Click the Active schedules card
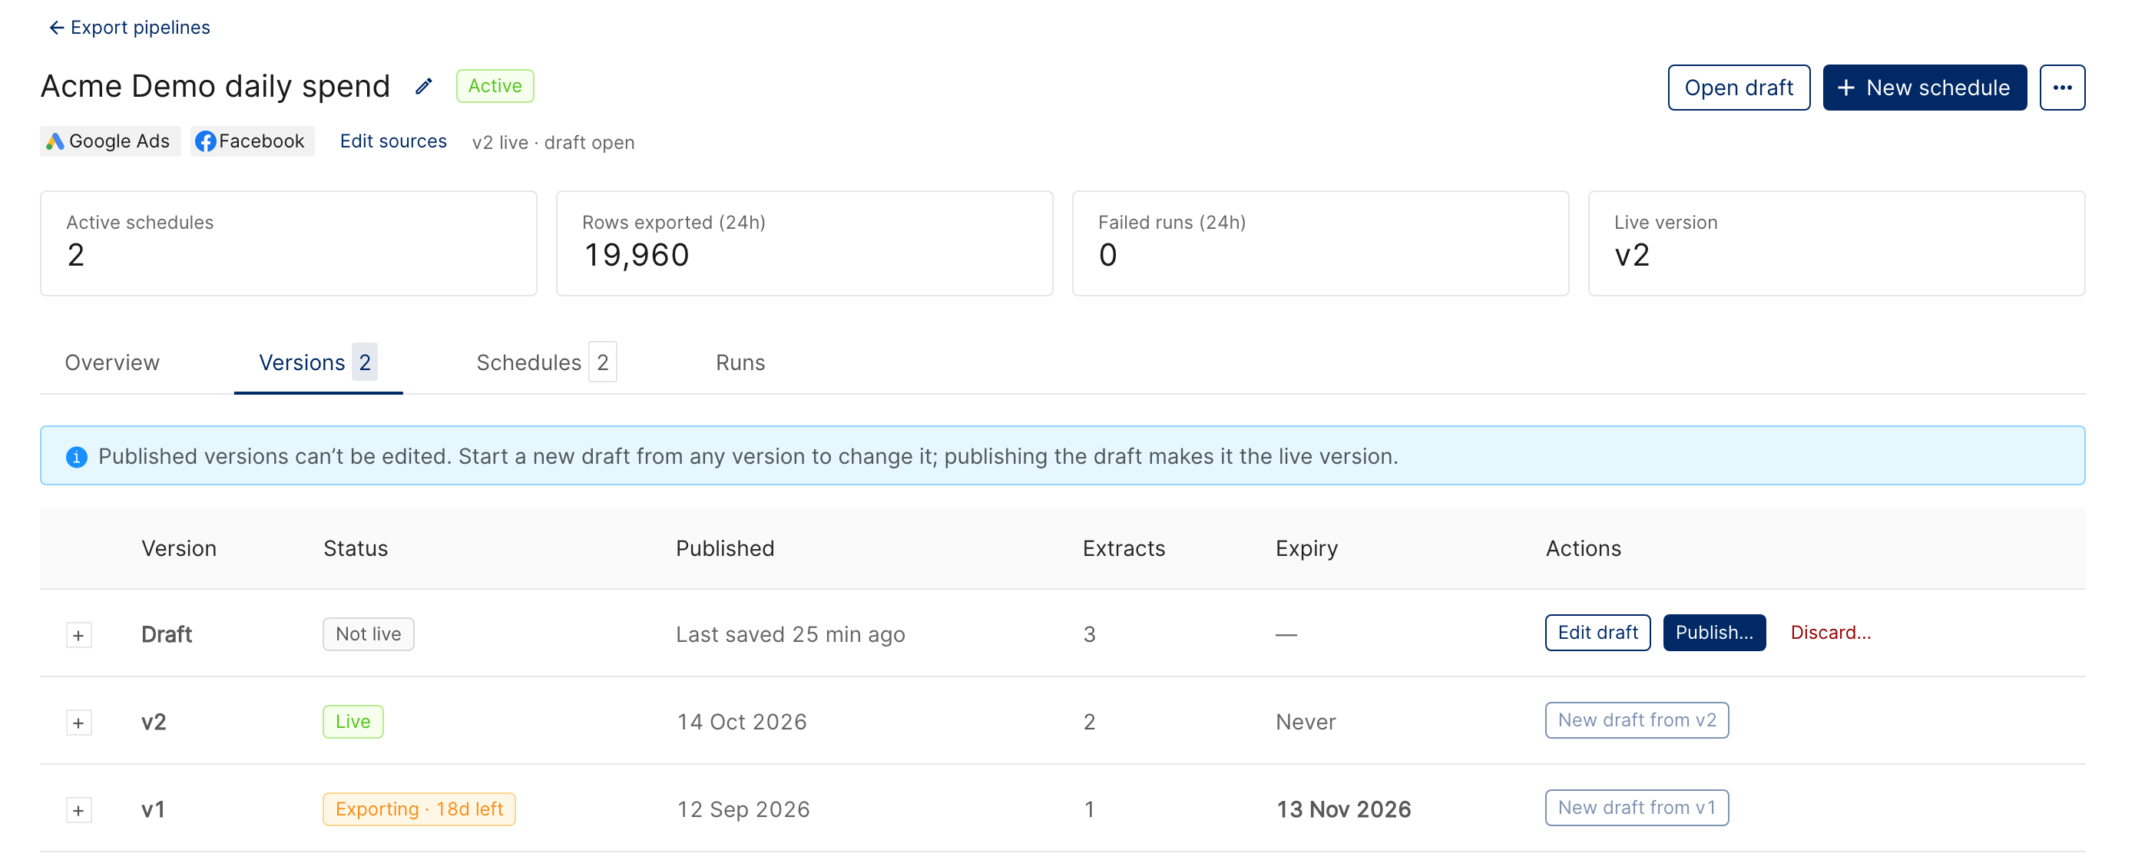 click(289, 243)
